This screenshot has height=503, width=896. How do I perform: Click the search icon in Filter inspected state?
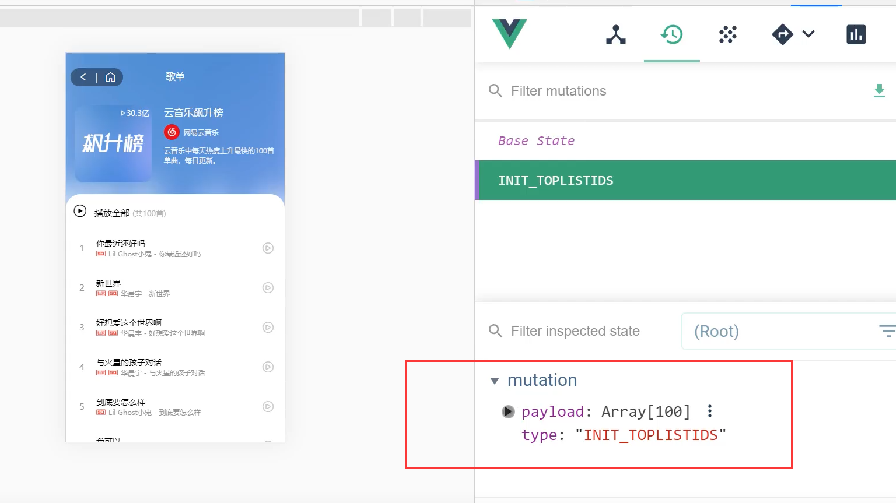tap(495, 331)
